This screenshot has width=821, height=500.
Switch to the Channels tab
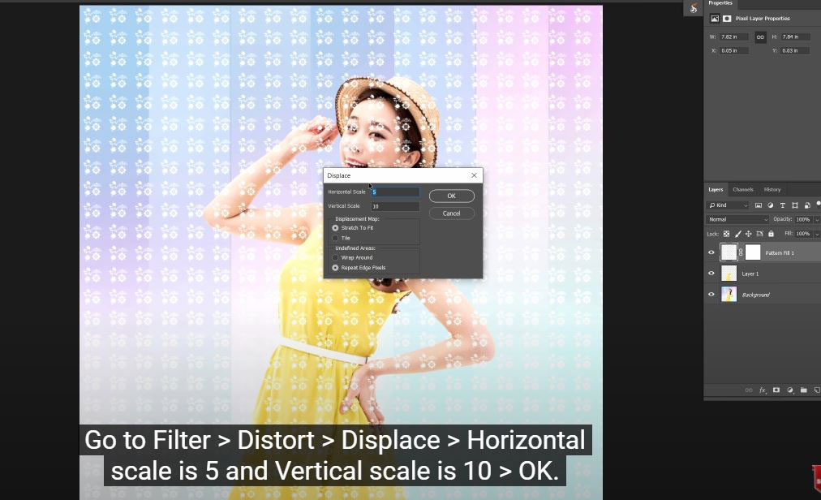coord(743,190)
